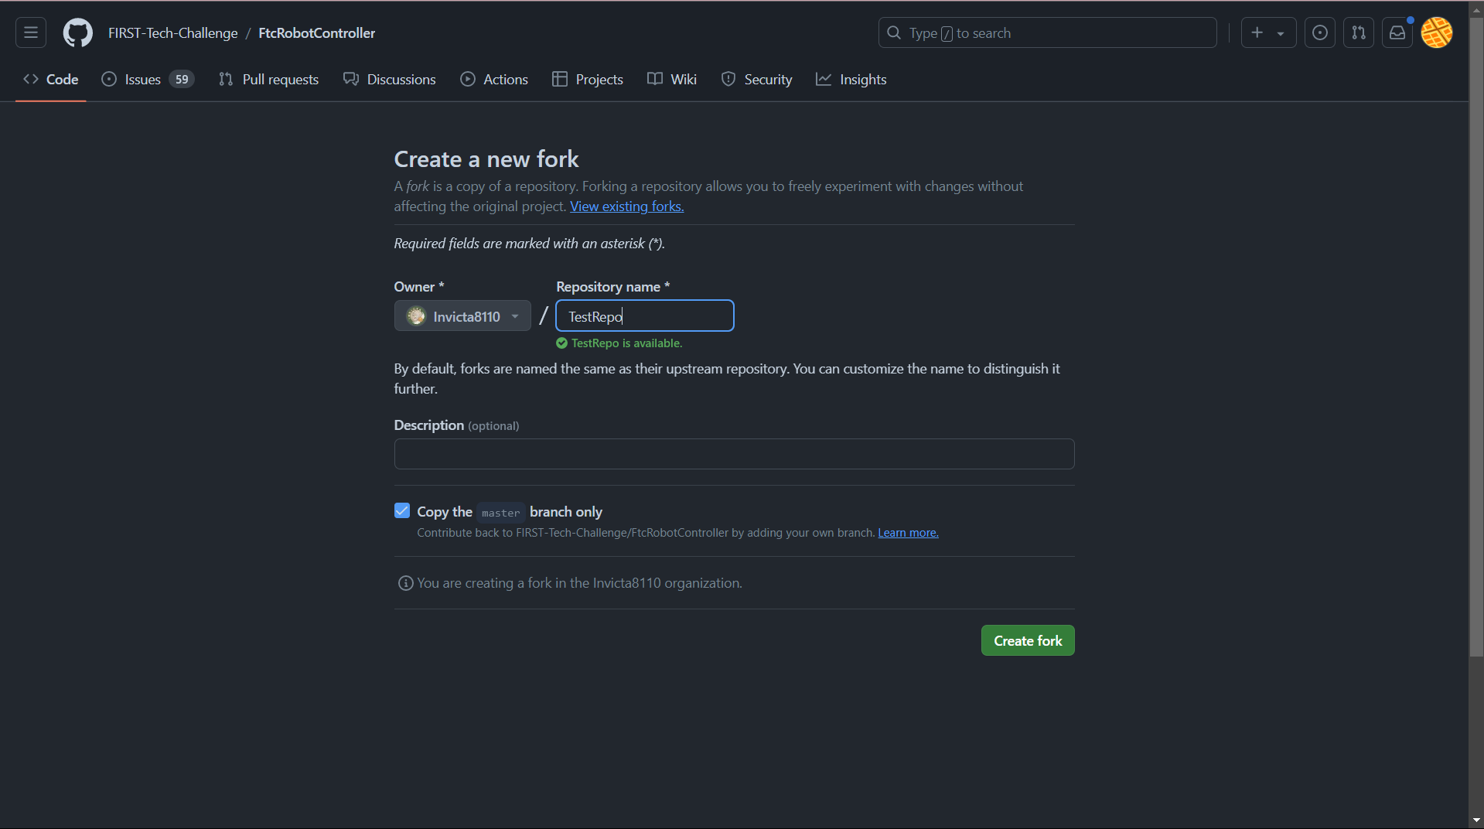Image resolution: width=1484 pixels, height=829 pixels.
Task: Click the plus create new icon
Action: (x=1257, y=32)
